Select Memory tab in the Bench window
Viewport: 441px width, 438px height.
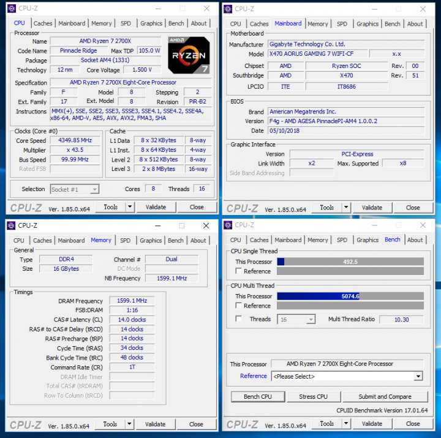(x=317, y=240)
